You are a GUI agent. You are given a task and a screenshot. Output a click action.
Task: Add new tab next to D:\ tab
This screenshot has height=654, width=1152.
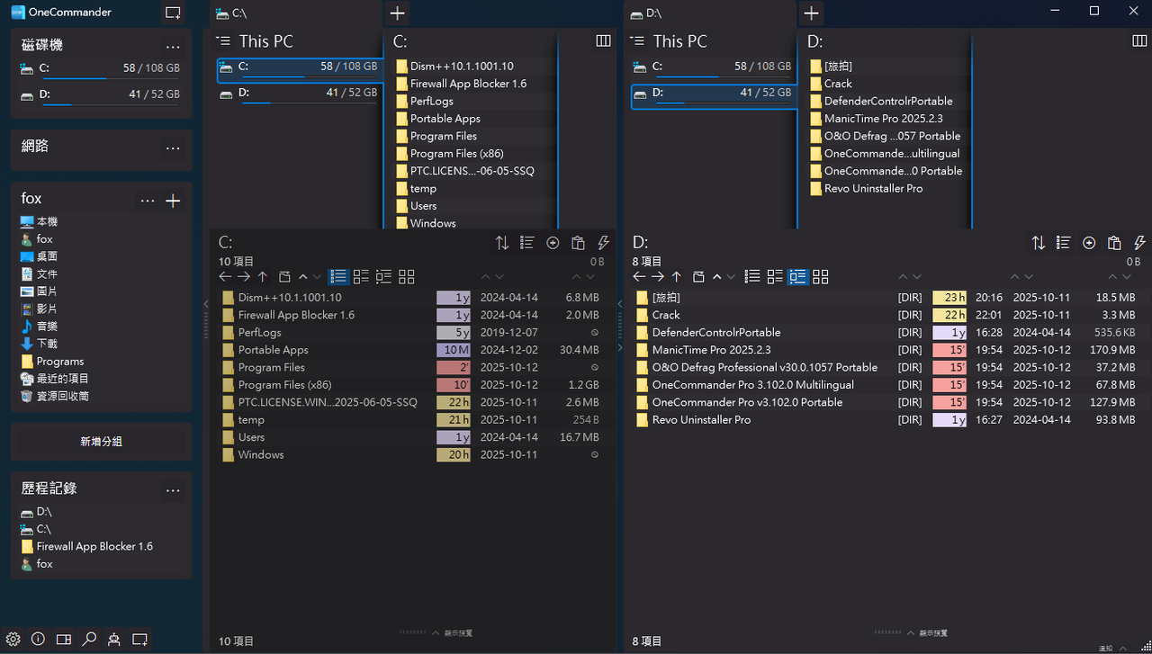[811, 13]
